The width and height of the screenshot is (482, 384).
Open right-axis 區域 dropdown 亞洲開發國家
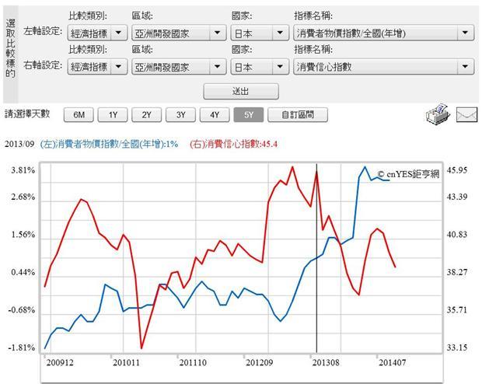(179, 67)
